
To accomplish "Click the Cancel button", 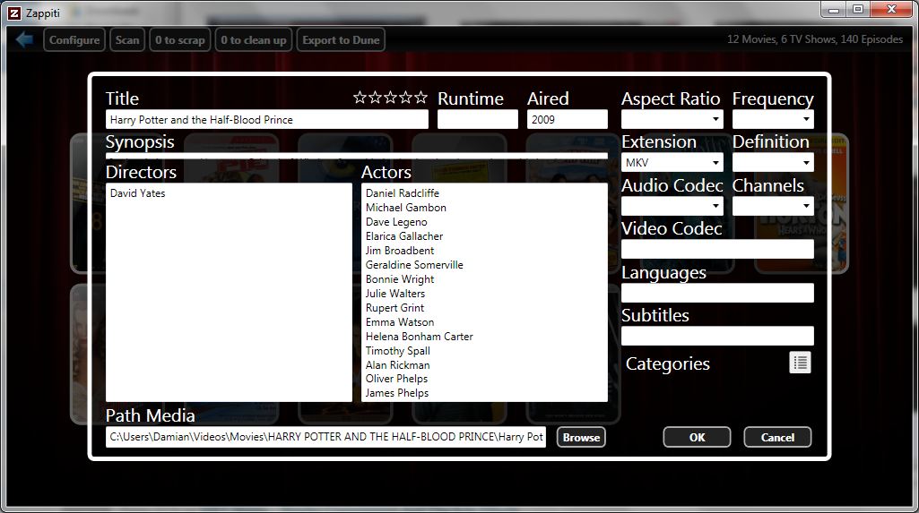I will [777, 438].
